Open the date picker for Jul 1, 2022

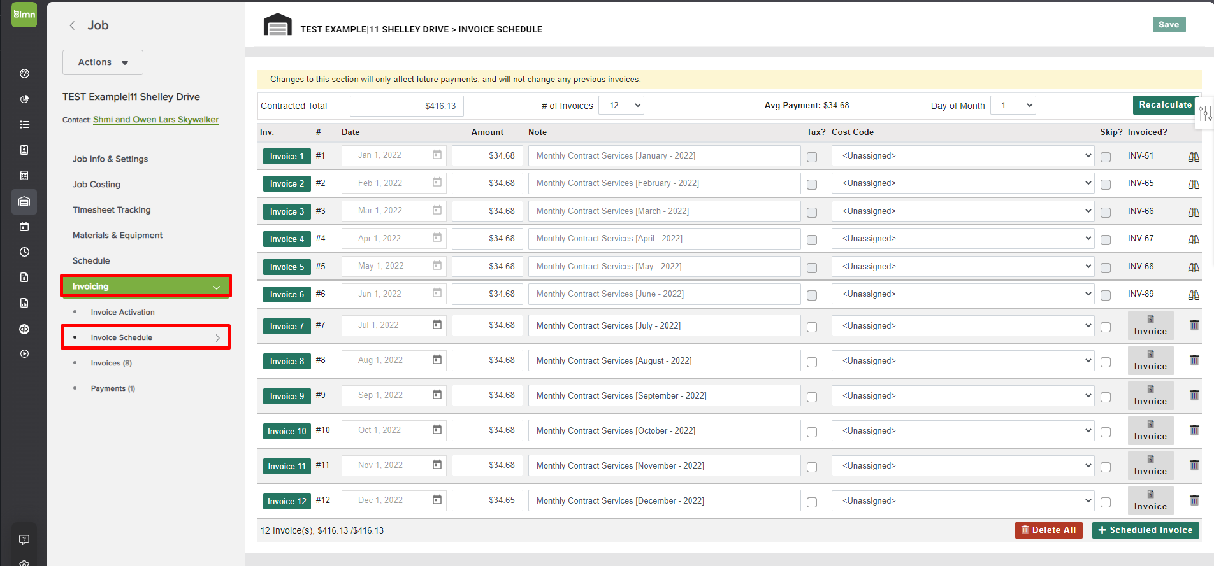437,325
